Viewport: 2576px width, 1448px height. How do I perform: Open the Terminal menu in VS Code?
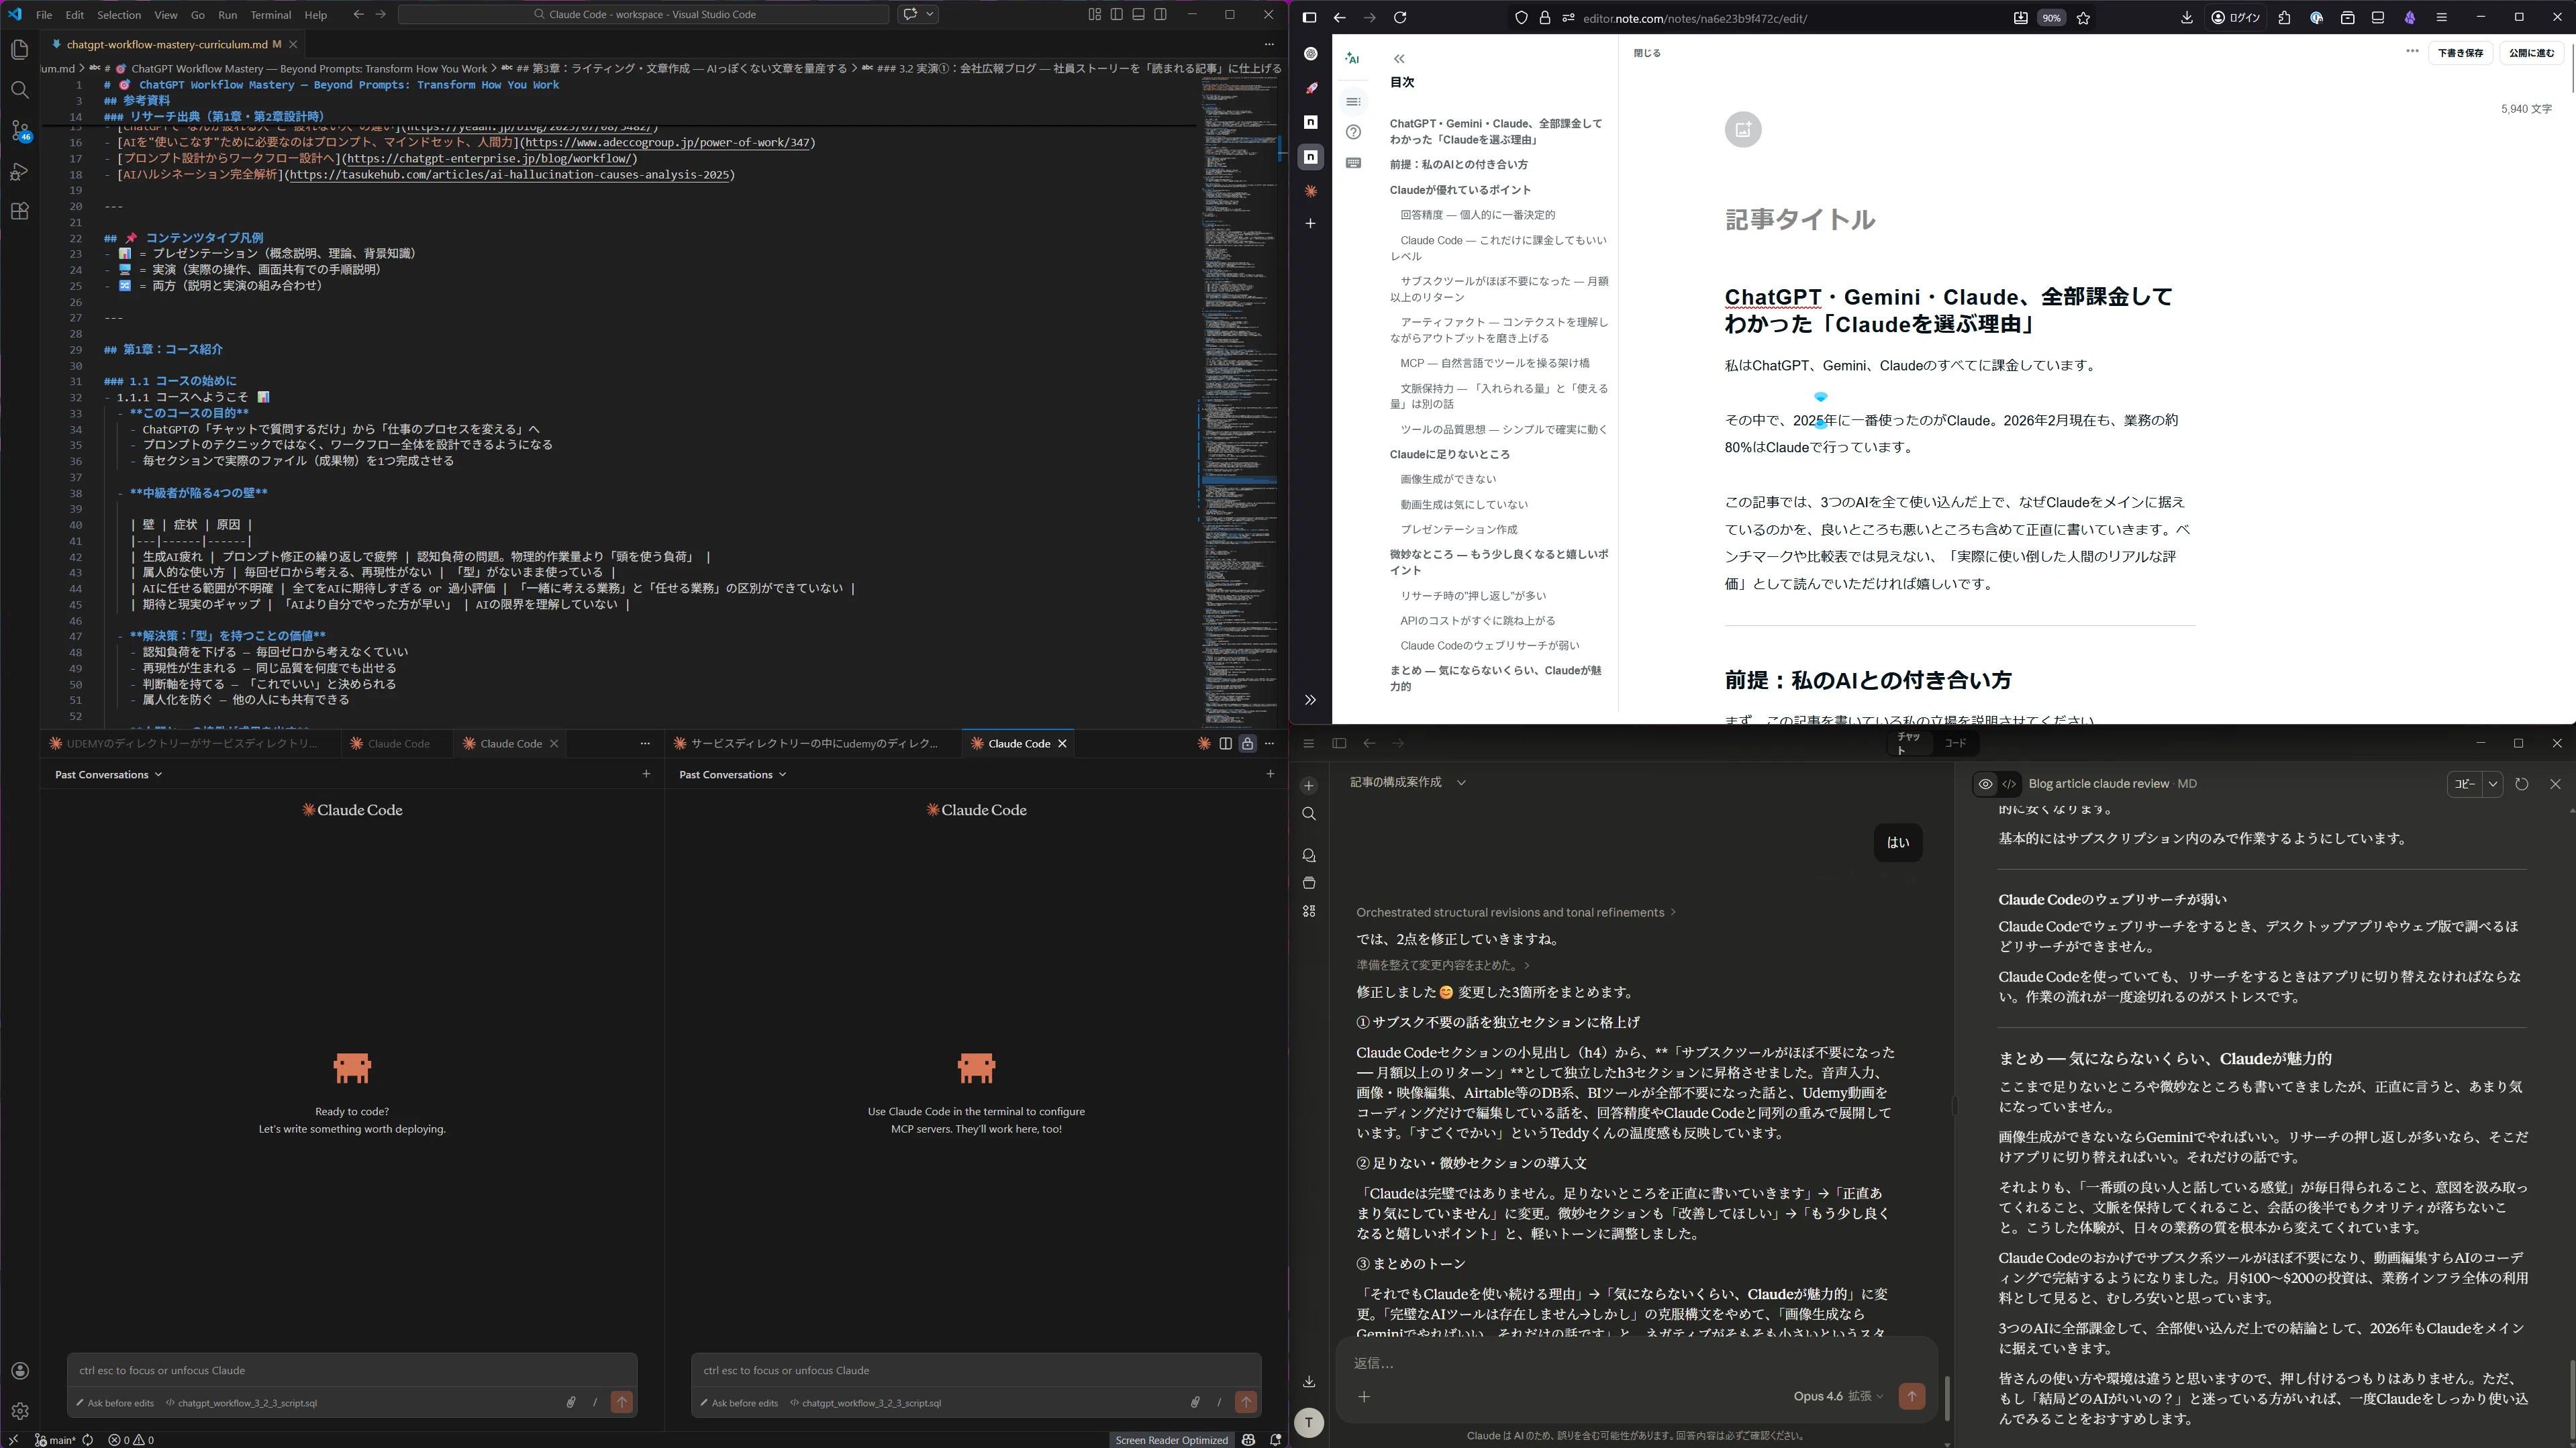[270, 15]
